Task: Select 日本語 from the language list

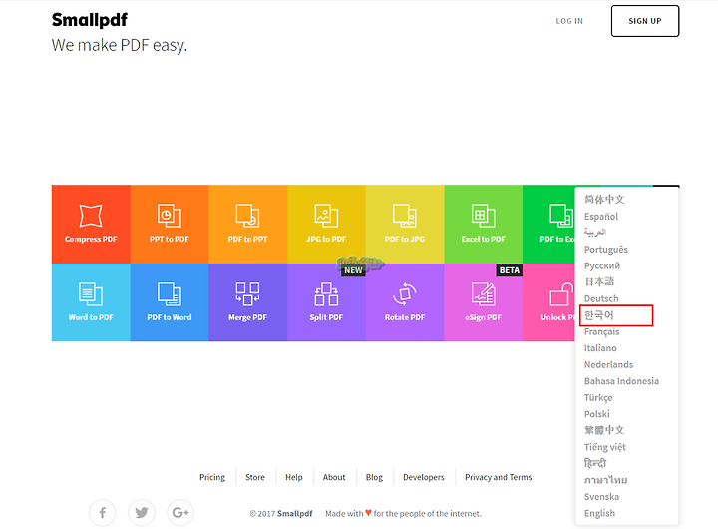Action: 599,281
